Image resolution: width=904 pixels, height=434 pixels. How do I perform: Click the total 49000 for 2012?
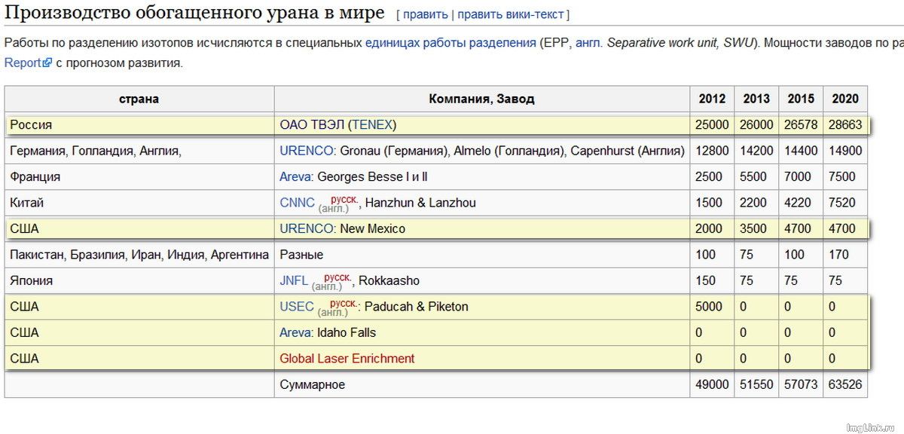[x=713, y=385]
